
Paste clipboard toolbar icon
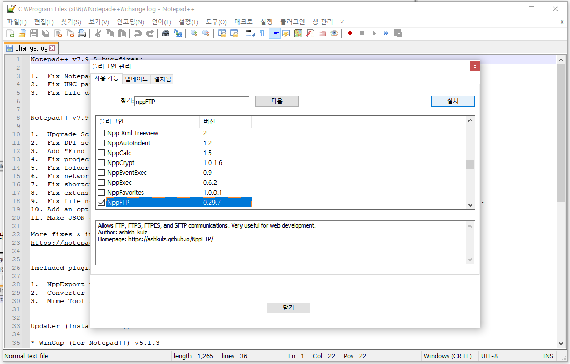[121, 33]
